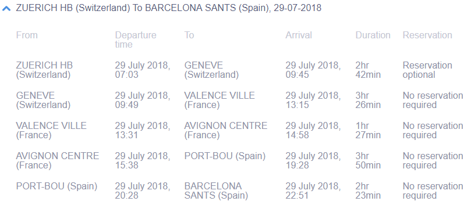Click the 3hr 50min duration cell
The width and height of the screenshot is (471, 212).
368,161
